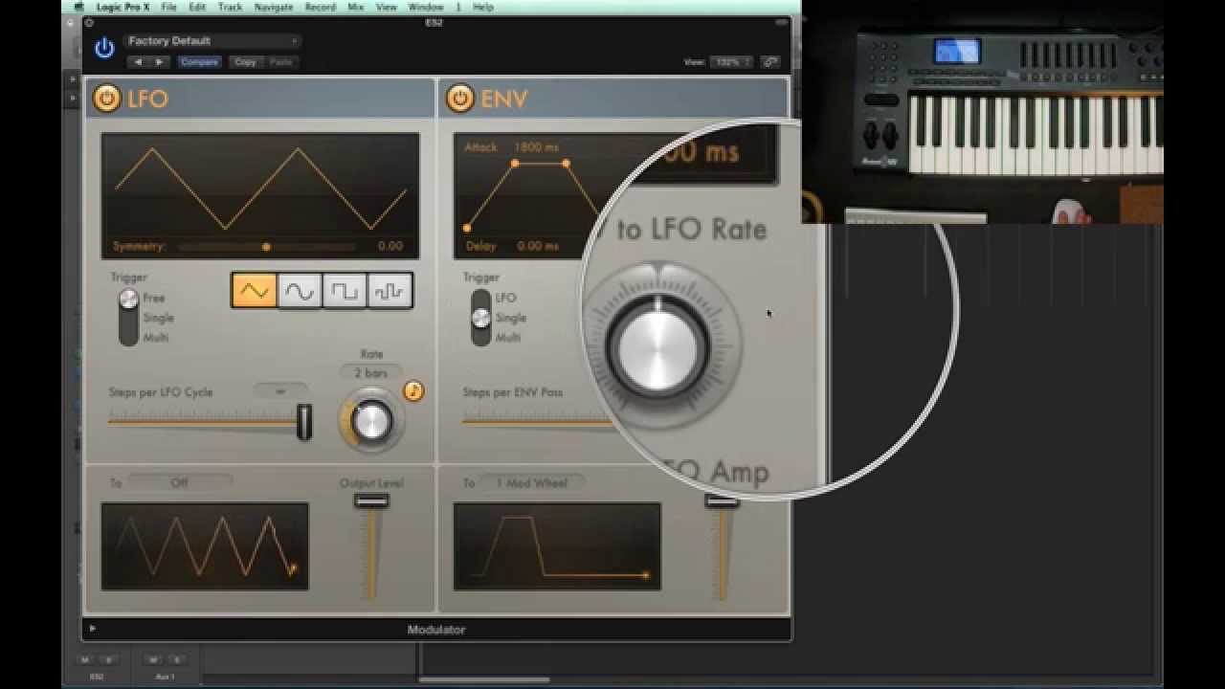Open the Window menu
This screenshot has height=689, width=1225.
tap(426, 7)
